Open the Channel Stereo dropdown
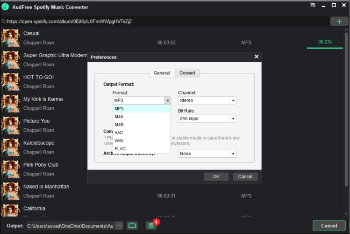350x234 pixels. [x=207, y=100]
